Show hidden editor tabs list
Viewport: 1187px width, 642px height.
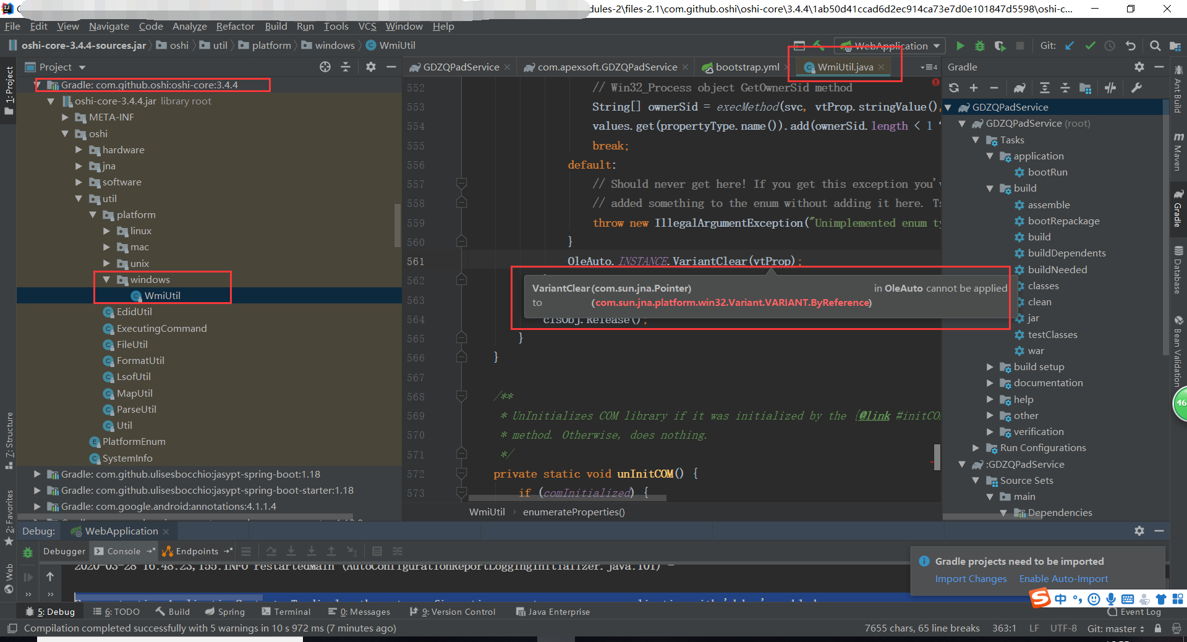[929, 67]
